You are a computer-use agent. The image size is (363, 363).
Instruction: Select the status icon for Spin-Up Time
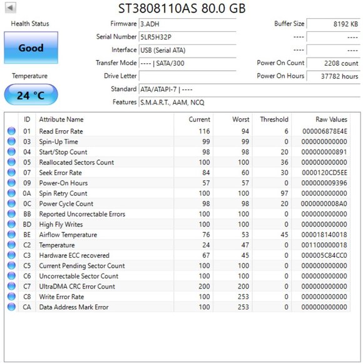[11, 141]
